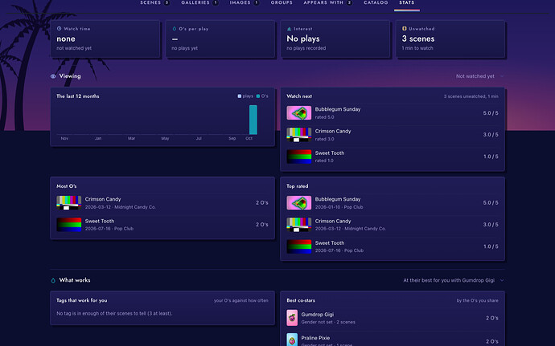Select the Stats tab
The image size is (555, 346).
[x=407, y=3]
